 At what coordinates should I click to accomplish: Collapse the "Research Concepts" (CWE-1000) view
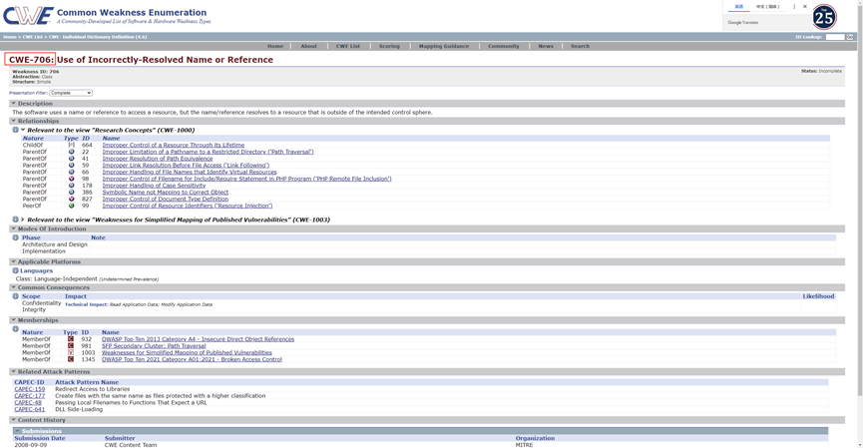[23, 130]
